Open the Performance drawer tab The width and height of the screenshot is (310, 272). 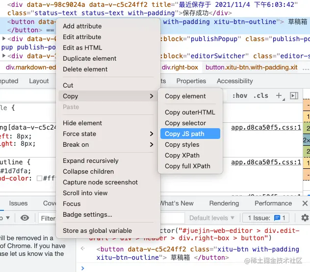coord(273,203)
